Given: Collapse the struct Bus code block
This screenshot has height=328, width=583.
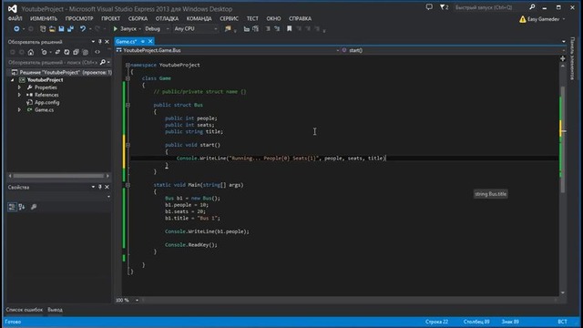Looking at the screenshot, I should point(128,106).
